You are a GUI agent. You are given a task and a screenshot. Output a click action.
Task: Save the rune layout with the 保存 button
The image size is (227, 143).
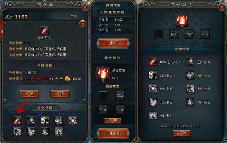tap(182, 133)
